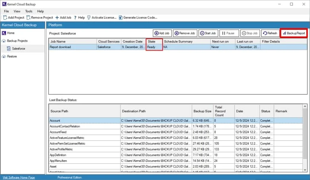The height and width of the screenshot is (180, 310).
Task: Click the Last run on column header
Action: (x=248, y=42)
